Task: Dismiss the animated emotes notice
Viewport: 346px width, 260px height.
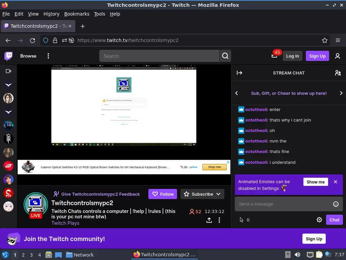Action: click(x=336, y=182)
